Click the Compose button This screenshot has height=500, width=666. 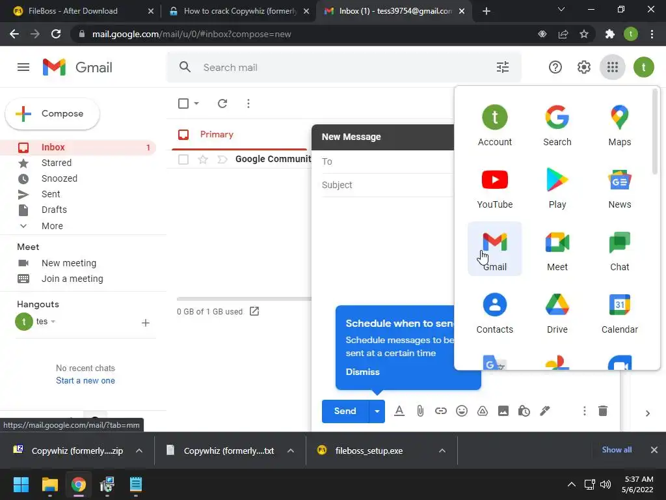(x=52, y=114)
